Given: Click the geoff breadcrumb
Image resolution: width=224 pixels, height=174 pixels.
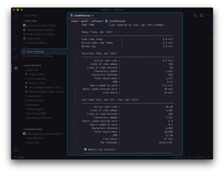Looking at the screenshot, I should 84,21.
